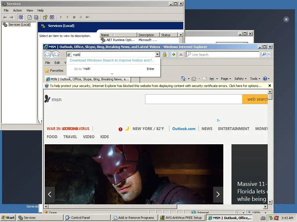The width and height of the screenshot is (297, 222).
Task: Click Start Service play icon in Services
Action: point(61,17)
